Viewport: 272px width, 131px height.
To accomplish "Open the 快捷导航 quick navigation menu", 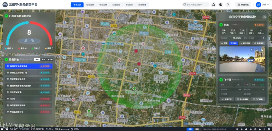I will [243, 5].
